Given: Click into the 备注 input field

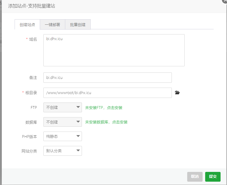Looking at the screenshot, I should click(108, 78).
